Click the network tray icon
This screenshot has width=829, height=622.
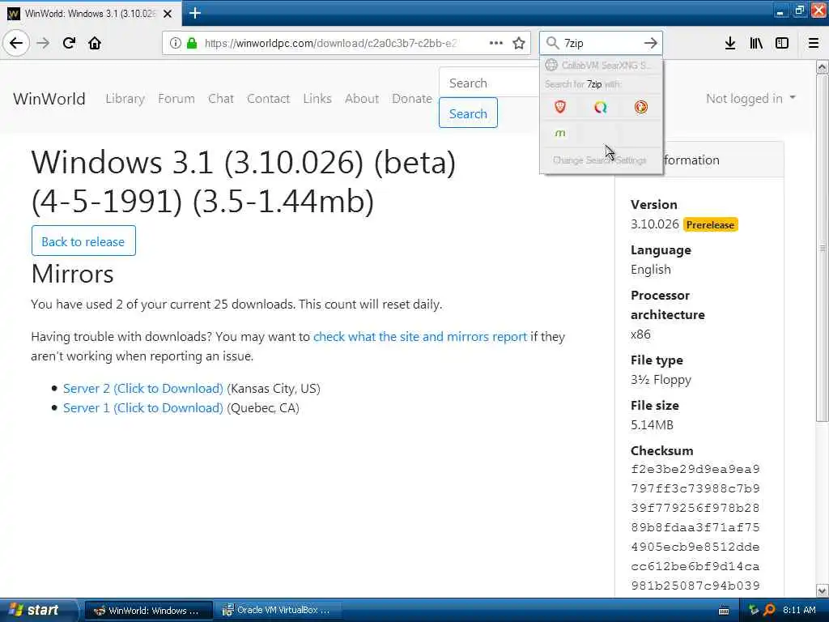(754, 611)
